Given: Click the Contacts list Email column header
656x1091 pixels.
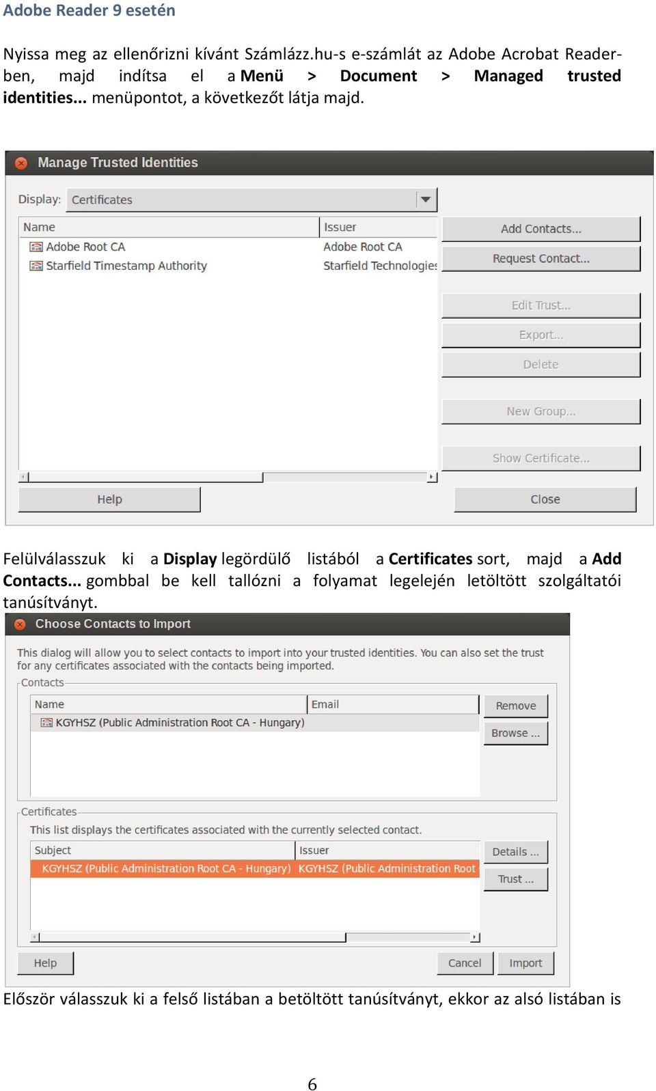Looking at the screenshot, I should 393,704.
